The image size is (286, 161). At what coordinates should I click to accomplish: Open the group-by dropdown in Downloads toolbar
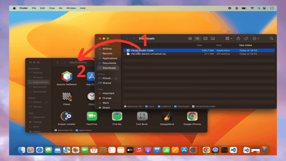[x=229, y=38]
